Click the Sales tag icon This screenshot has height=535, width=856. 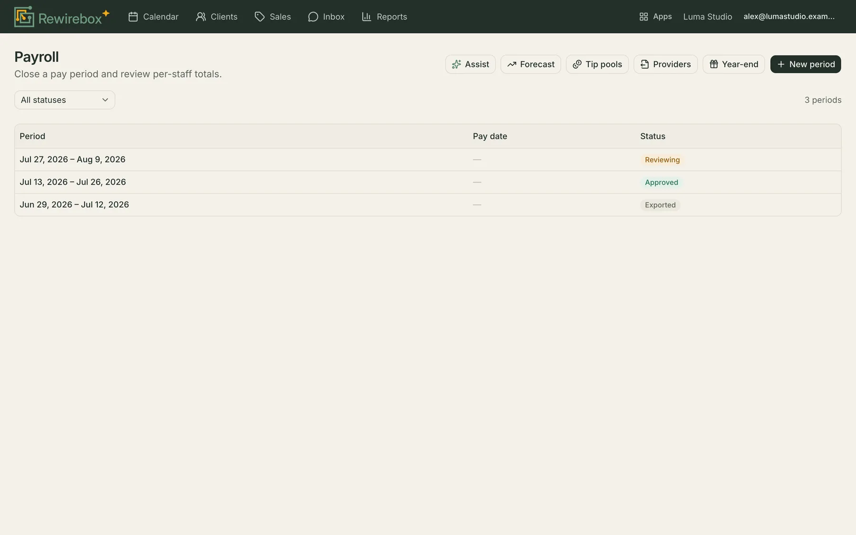[x=260, y=17]
